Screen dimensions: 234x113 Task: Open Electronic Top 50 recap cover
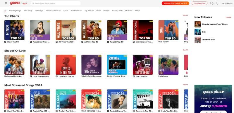point(143,99)
